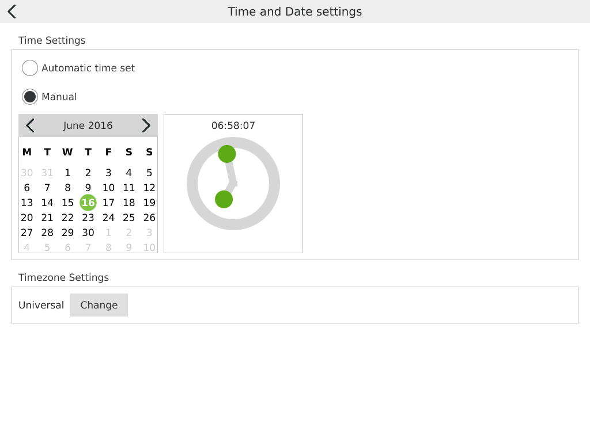Click the back arrow to exit settings

point(12,11)
